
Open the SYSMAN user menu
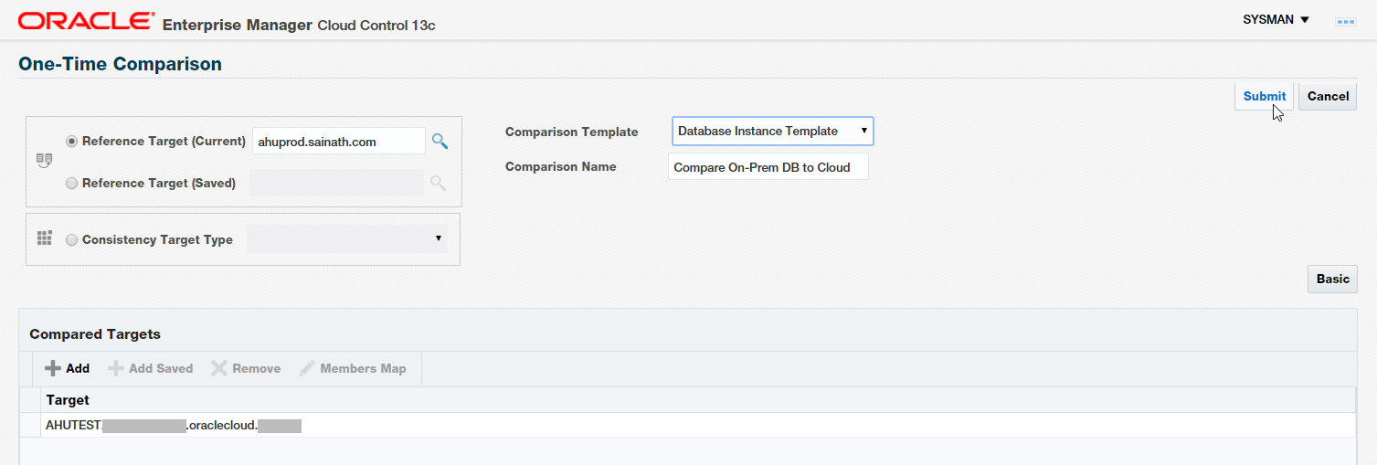(x=1276, y=19)
